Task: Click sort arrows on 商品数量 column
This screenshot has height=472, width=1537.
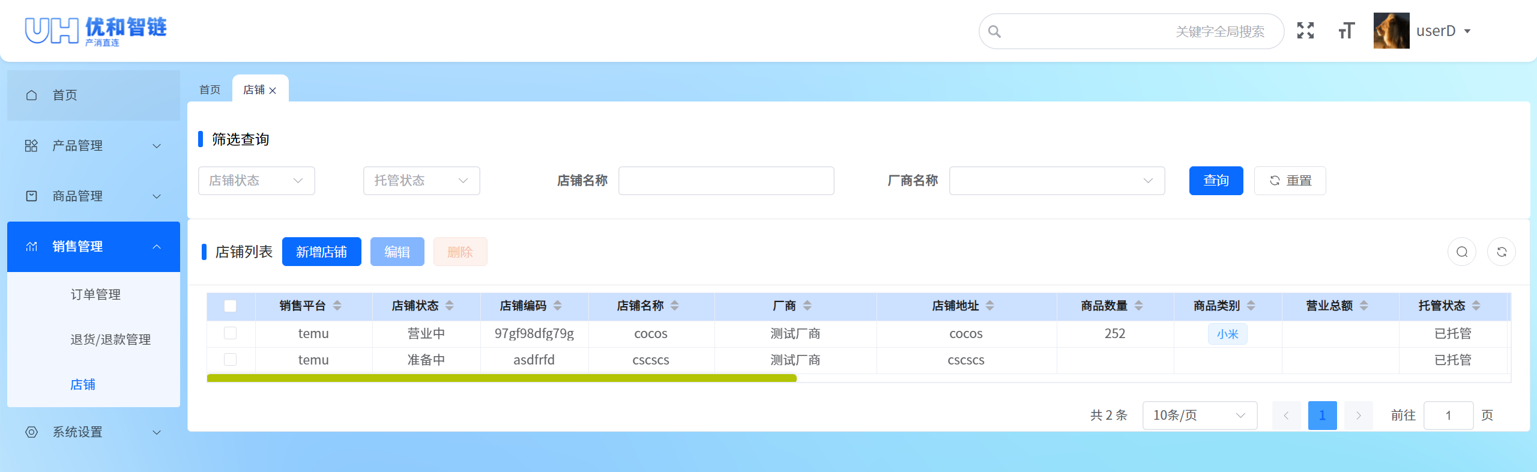Action: [1139, 306]
